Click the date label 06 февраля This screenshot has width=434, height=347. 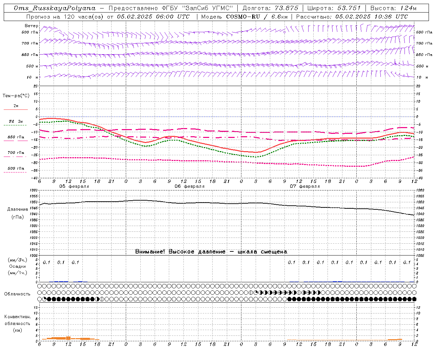point(190,186)
